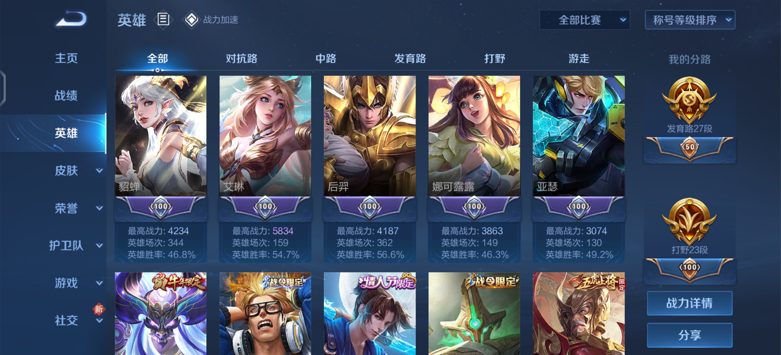Select the 打野23段 badge emblem
This screenshot has width=781, height=355.
click(x=689, y=221)
